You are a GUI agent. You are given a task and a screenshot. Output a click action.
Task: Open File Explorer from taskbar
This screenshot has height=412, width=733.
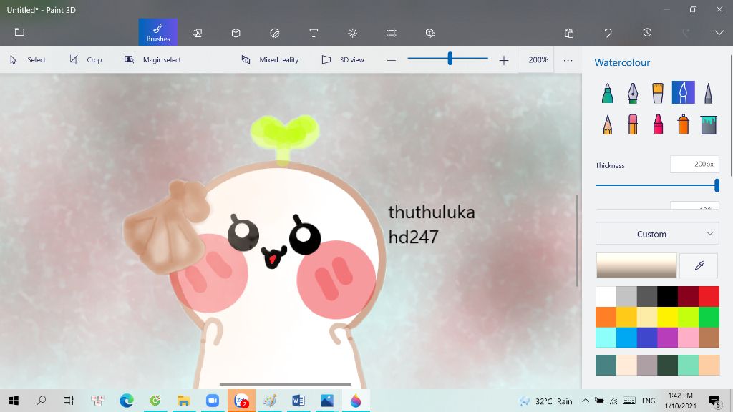pos(184,401)
